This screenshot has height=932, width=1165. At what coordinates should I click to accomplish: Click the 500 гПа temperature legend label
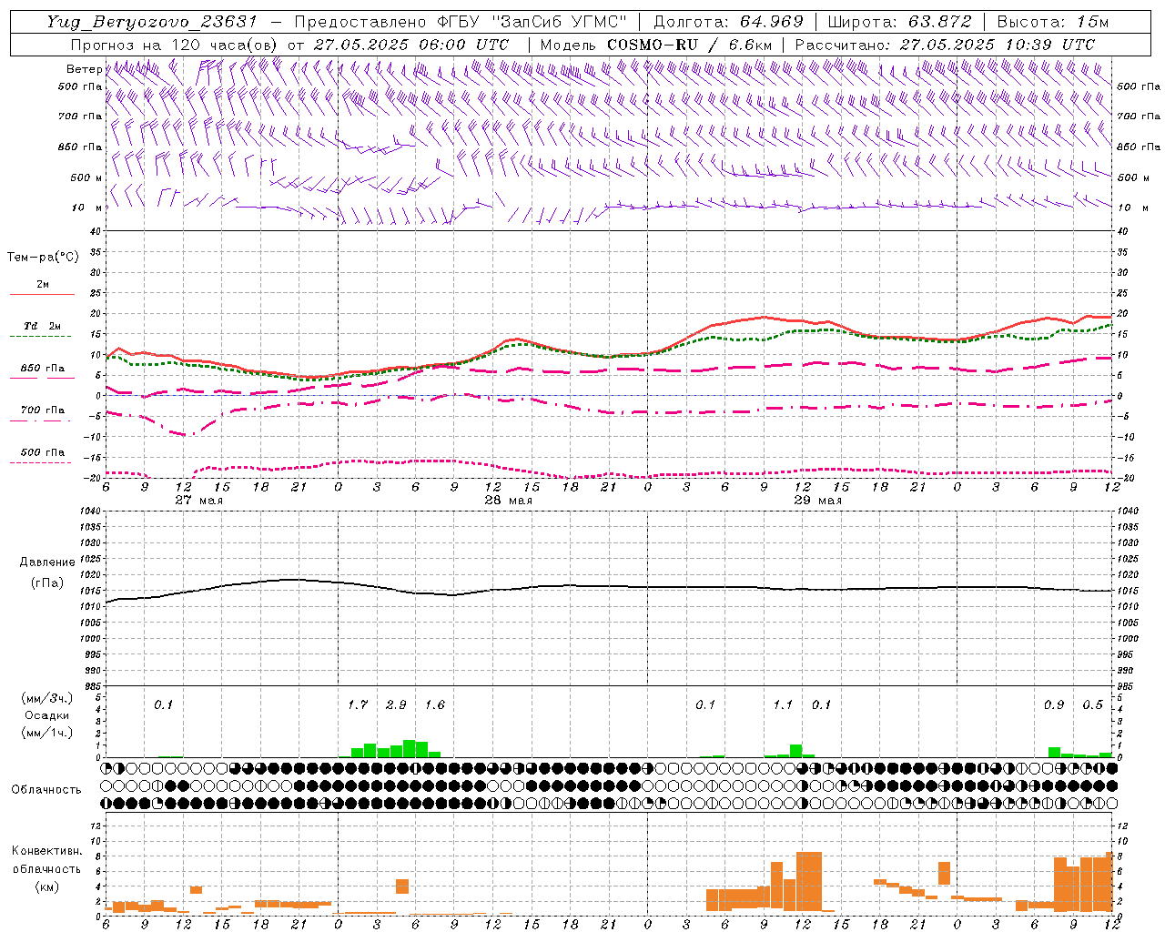click(x=43, y=452)
